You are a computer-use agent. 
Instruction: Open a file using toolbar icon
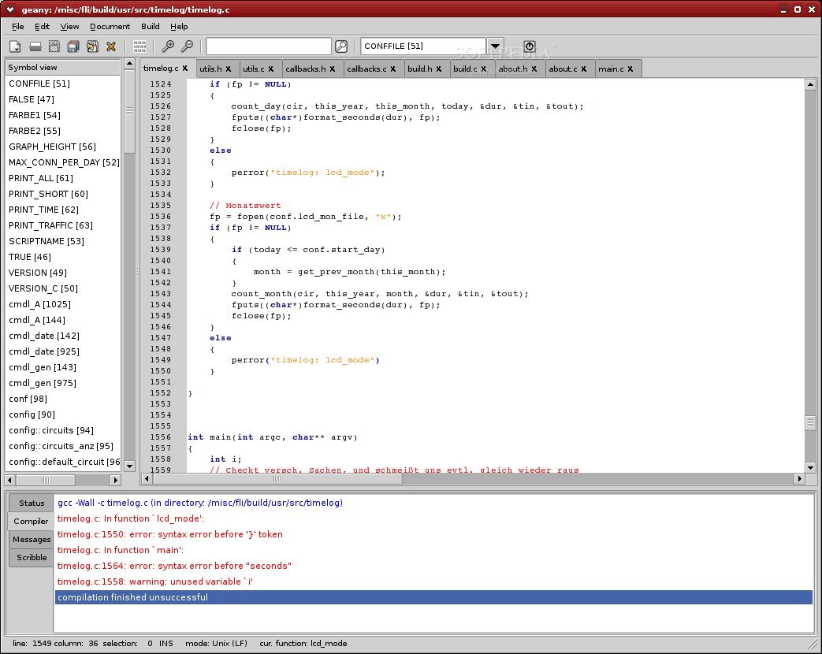click(35, 46)
